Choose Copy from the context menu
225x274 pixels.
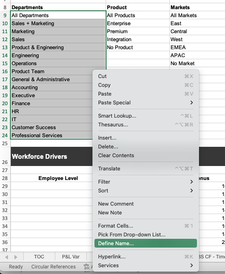(146, 85)
